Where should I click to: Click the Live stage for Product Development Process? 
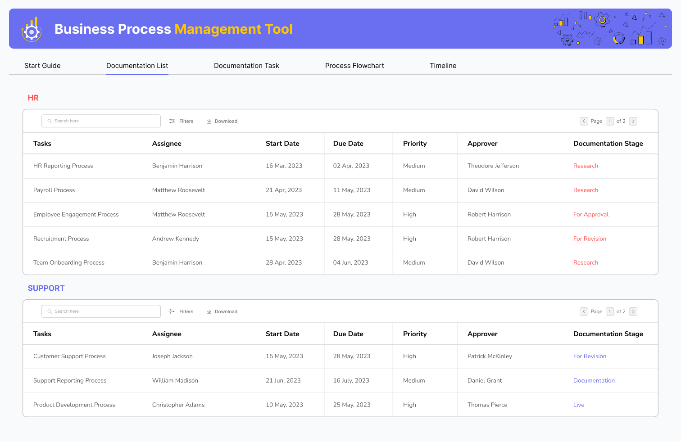click(579, 405)
